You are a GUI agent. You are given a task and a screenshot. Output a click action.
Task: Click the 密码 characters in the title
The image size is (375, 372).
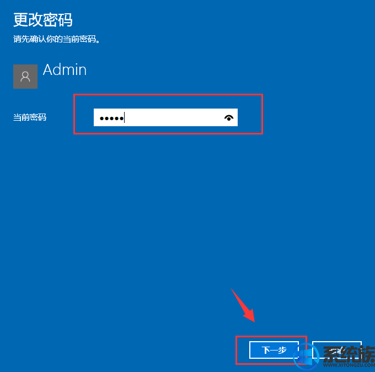point(58,20)
